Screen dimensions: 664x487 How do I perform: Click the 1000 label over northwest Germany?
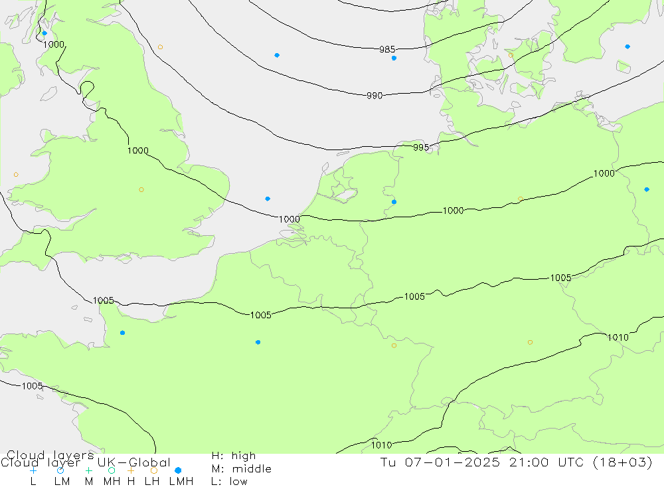(x=453, y=211)
